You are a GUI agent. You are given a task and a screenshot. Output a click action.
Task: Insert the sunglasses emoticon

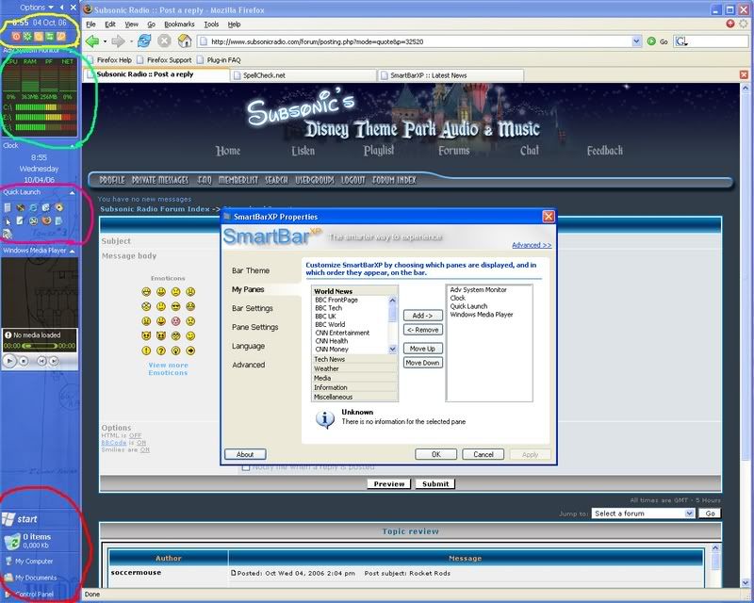coord(176,306)
